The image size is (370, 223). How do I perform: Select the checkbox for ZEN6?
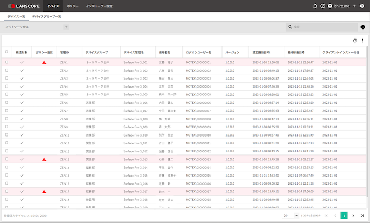(6, 102)
